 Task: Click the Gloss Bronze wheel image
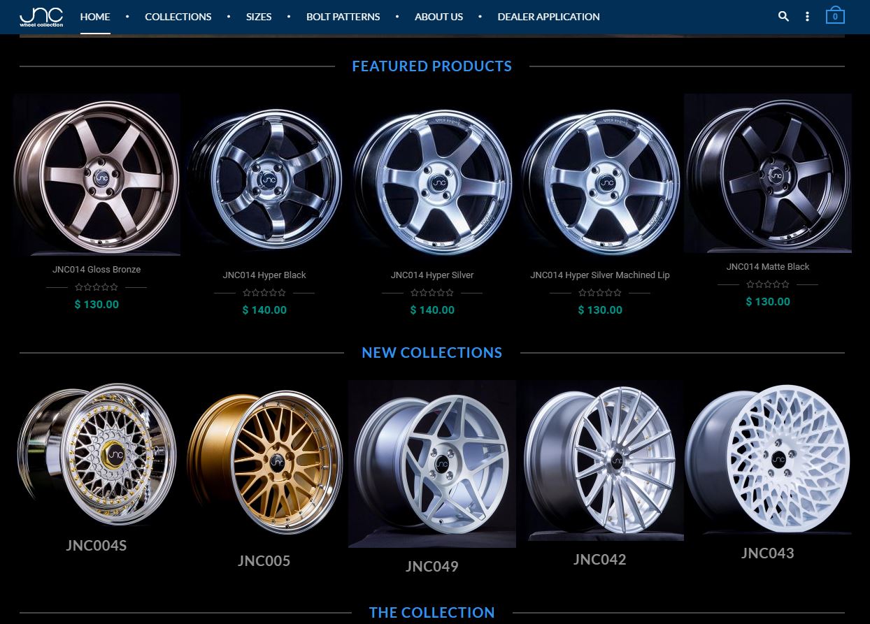tap(97, 175)
